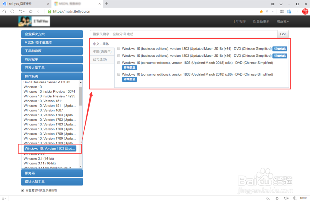310x201 pixels.
Task: Click the OS list scroll down arrow
Action: click(x=81, y=166)
